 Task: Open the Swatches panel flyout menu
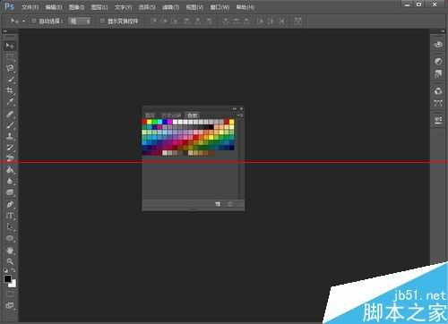(x=240, y=115)
